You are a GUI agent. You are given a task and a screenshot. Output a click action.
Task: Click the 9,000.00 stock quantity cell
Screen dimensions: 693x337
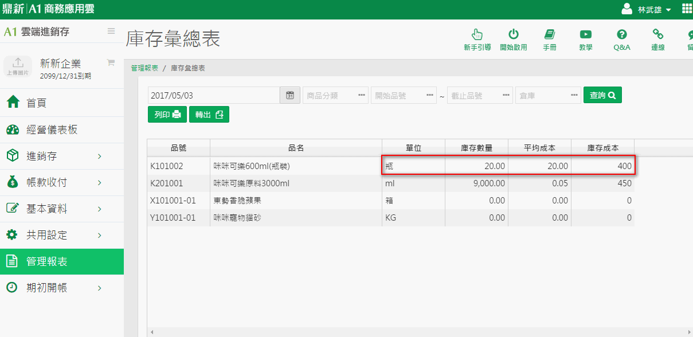coord(476,183)
